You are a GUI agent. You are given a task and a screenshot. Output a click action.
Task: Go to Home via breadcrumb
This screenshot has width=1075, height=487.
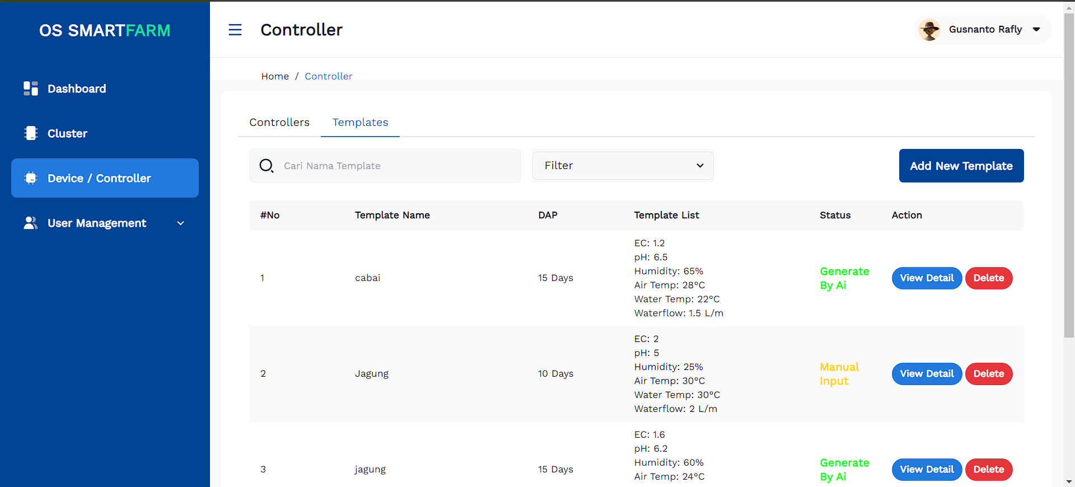275,76
